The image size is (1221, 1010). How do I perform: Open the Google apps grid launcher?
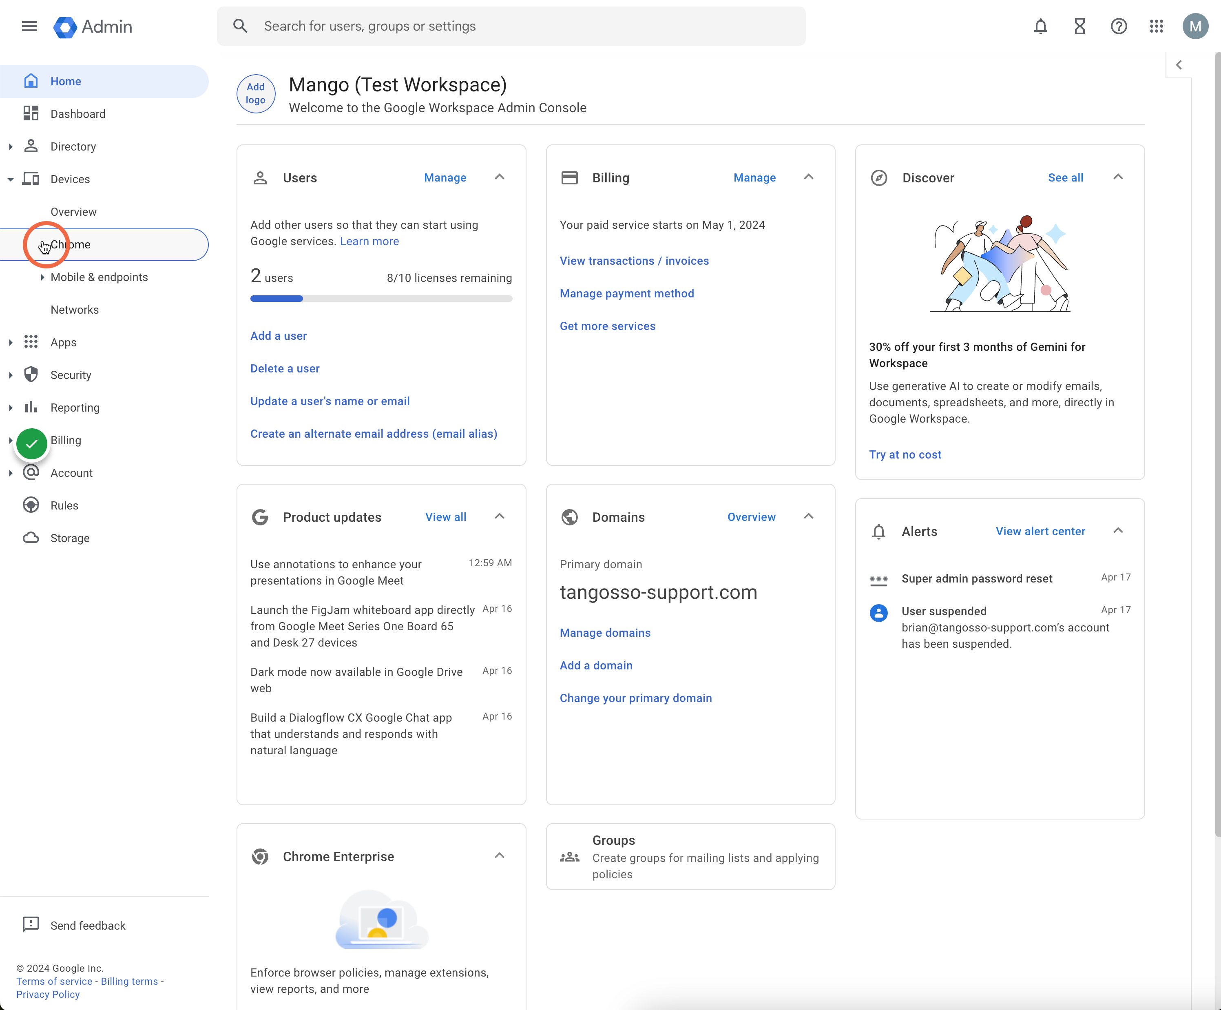coord(1157,26)
